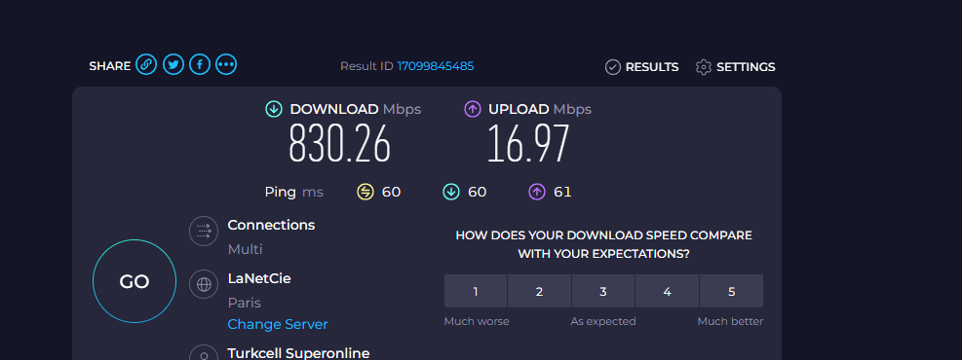Open more sharing options ellipsis icon
Viewport: 962px width, 360px height.
[x=226, y=64]
